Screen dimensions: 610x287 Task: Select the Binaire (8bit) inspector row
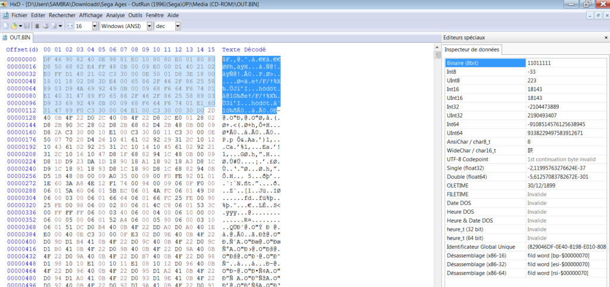coord(527,63)
